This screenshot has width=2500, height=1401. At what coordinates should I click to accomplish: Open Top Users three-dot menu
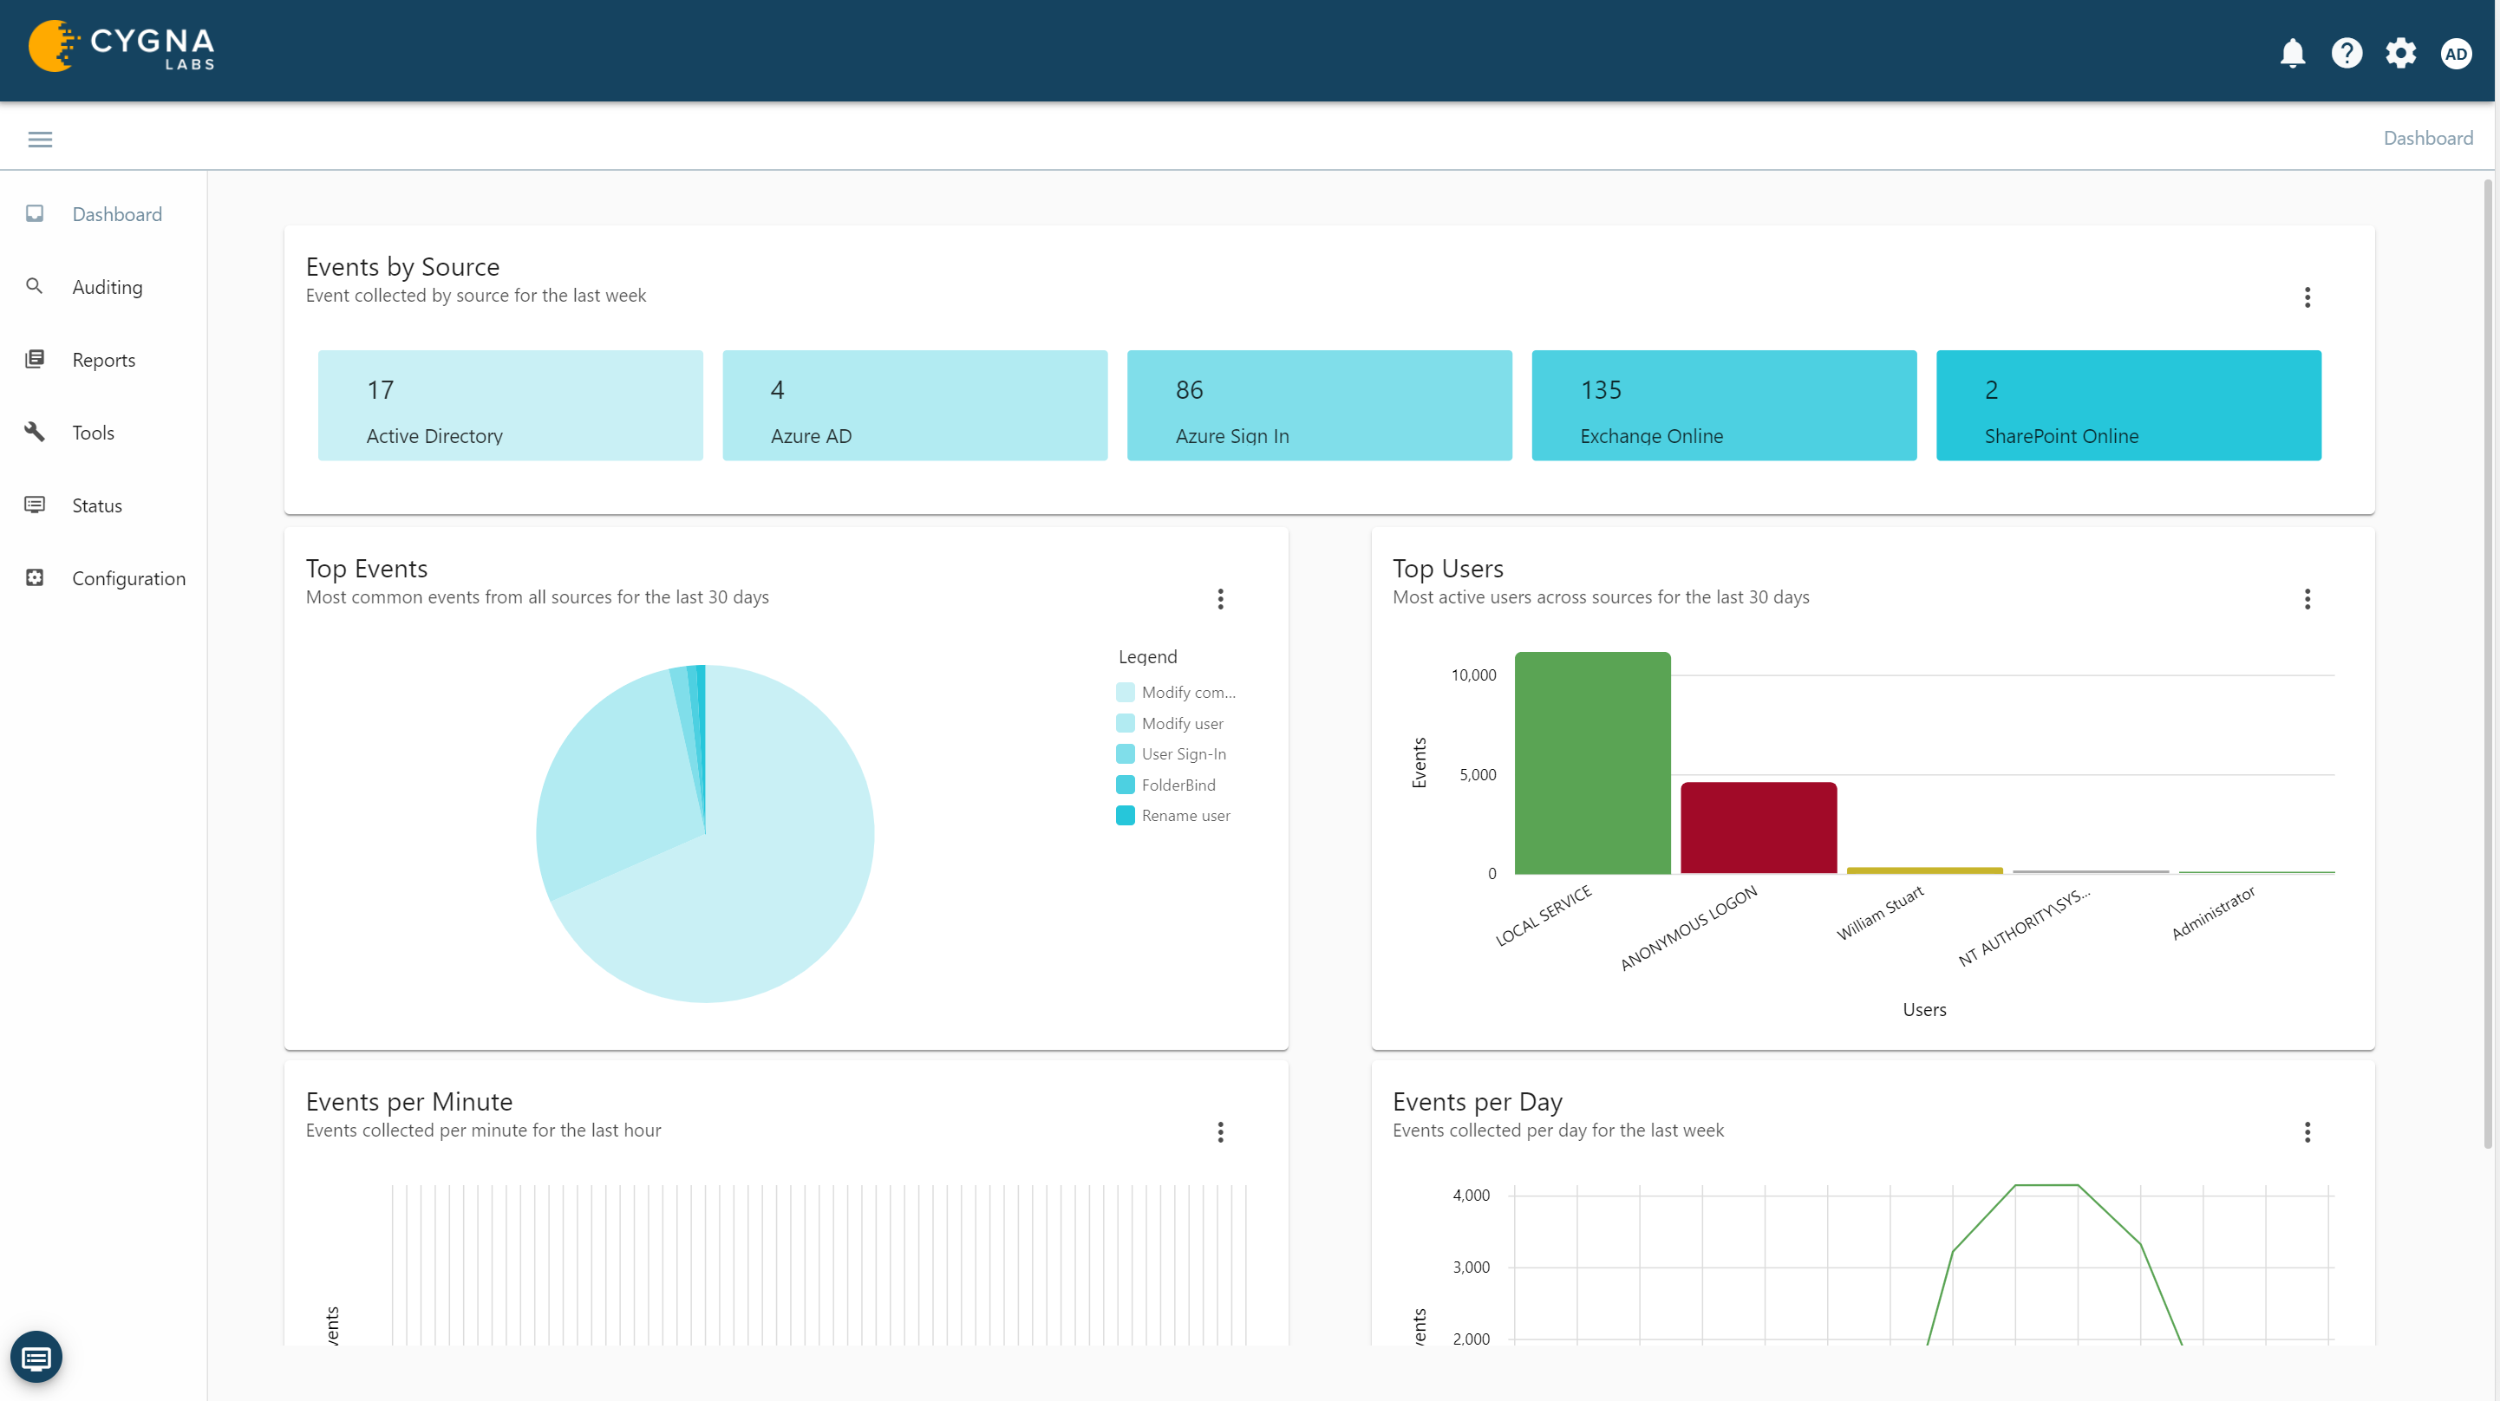[2307, 598]
